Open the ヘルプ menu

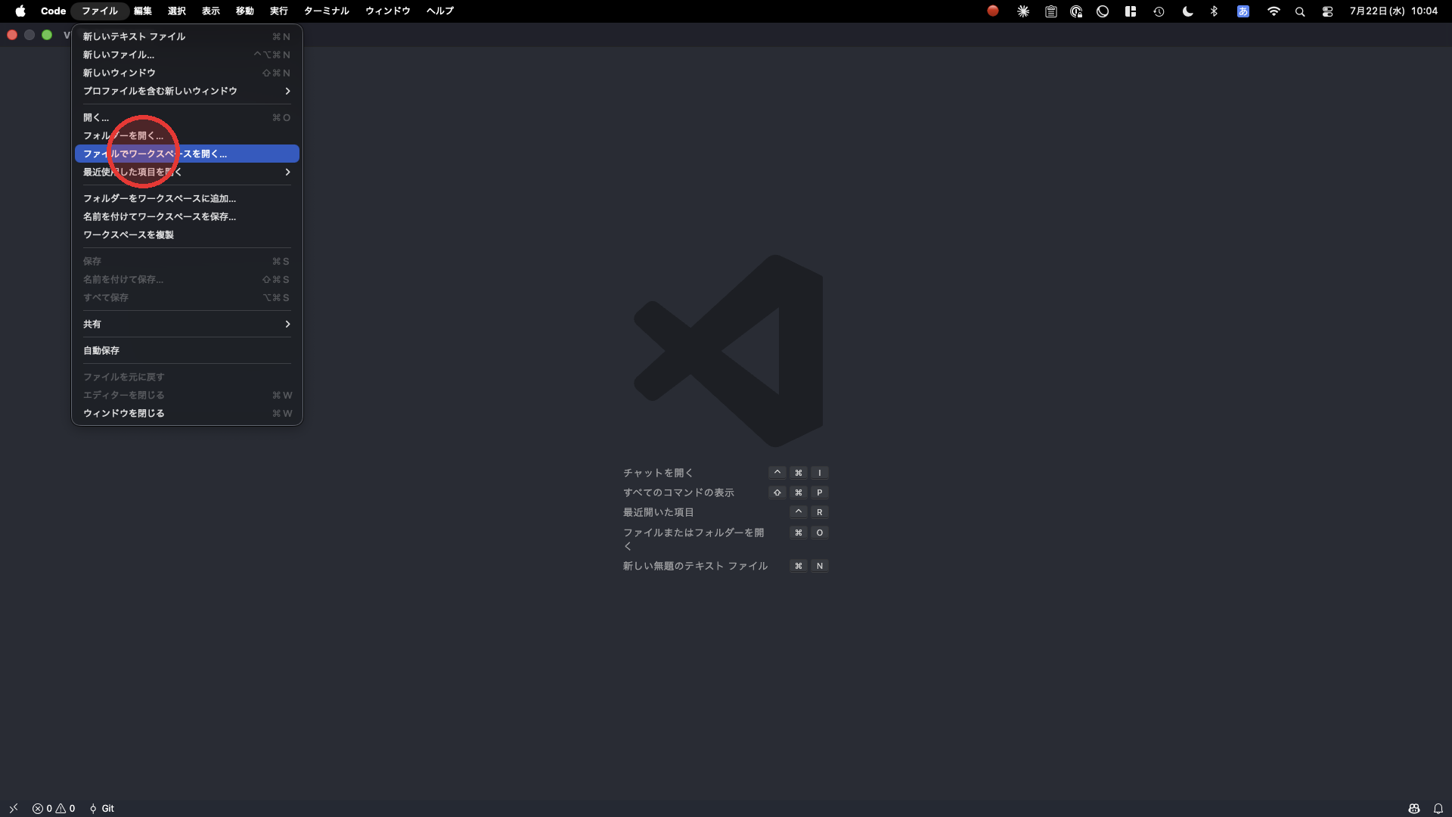pyautogui.click(x=440, y=11)
